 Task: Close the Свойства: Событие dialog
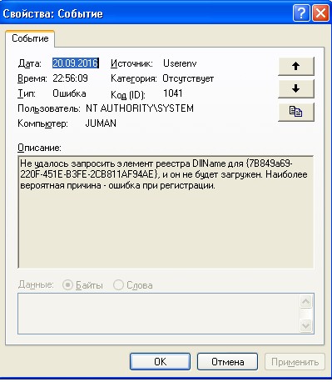[x=320, y=13]
